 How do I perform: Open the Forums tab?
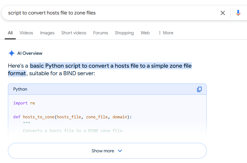(100, 33)
